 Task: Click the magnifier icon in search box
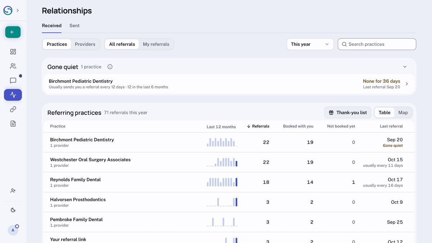[344, 44]
